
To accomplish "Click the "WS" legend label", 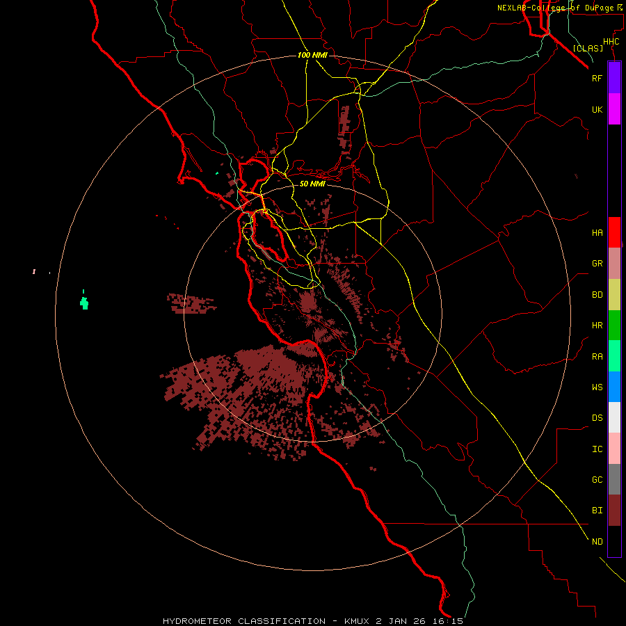I will click(597, 387).
